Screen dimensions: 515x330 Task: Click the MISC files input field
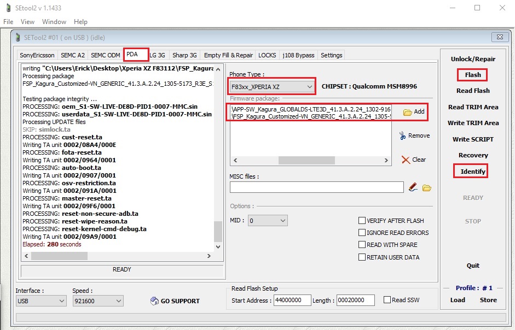[317, 187]
